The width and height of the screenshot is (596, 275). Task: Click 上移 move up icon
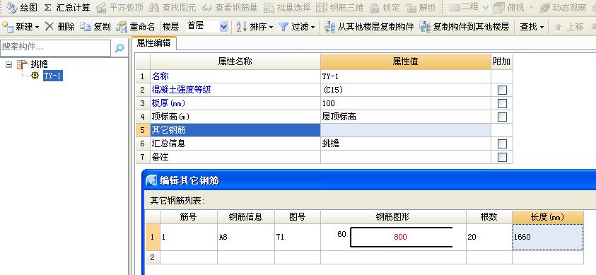pos(559,27)
